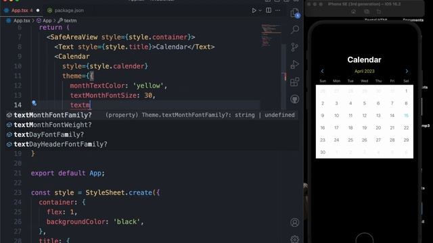Click the Run code play button
This screenshot has width=433, height=243.
pos(254,11)
